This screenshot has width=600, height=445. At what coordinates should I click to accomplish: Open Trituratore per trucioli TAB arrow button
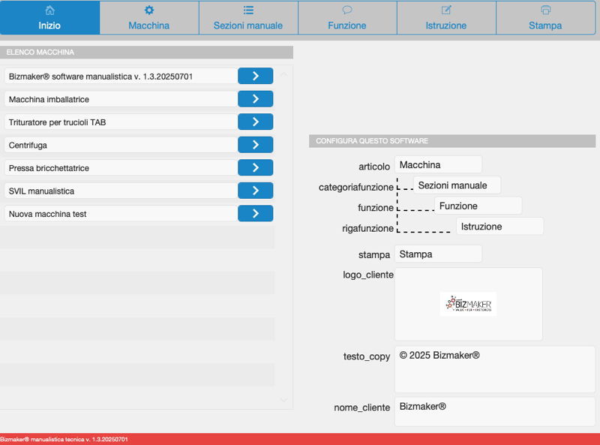click(255, 122)
